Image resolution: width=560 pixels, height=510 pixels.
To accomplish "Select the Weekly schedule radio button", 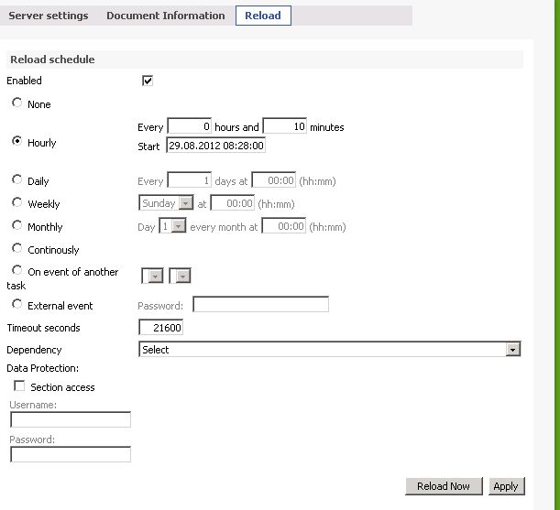I will pyautogui.click(x=17, y=202).
